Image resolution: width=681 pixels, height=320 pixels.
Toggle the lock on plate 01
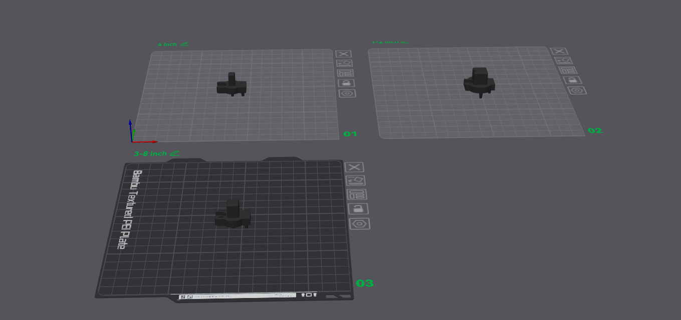click(346, 83)
